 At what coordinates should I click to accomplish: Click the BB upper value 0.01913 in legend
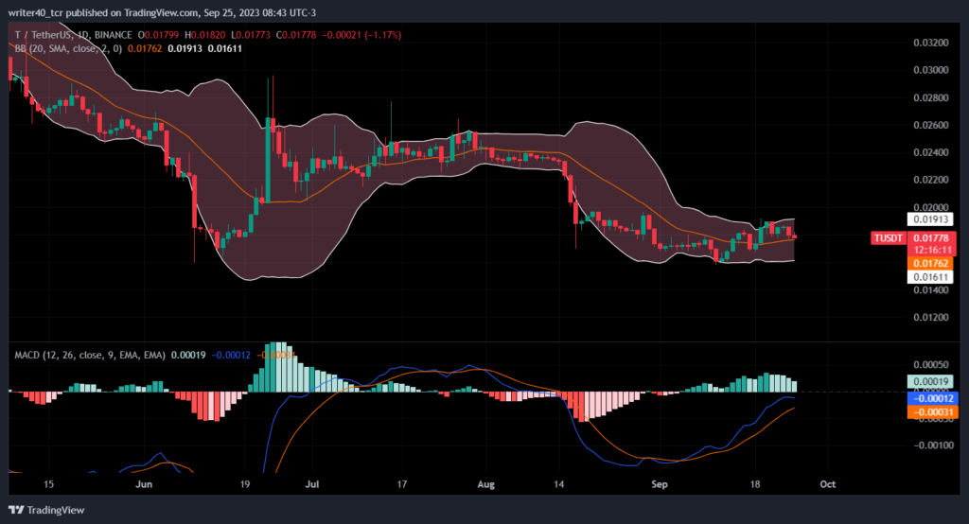click(x=185, y=48)
